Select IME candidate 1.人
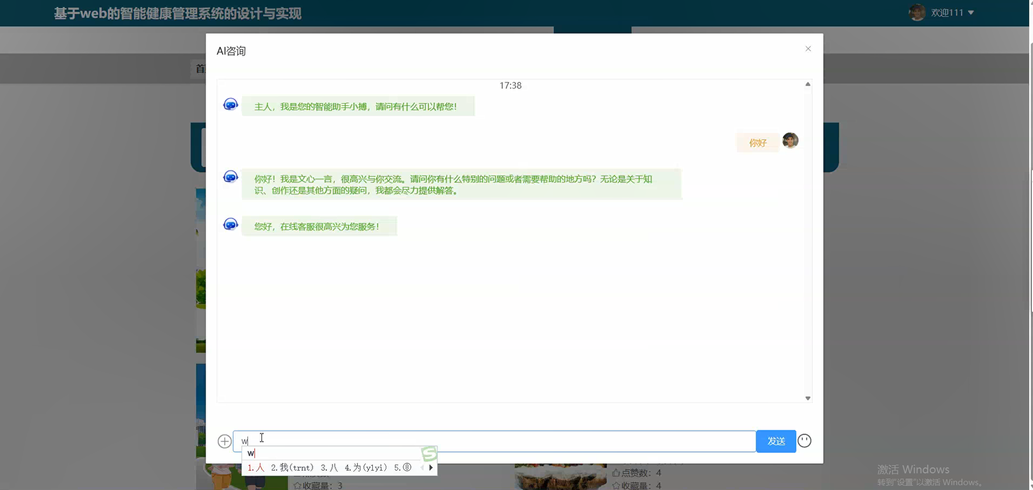Screen dimensions: 1033x490 pyautogui.click(x=256, y=467)
